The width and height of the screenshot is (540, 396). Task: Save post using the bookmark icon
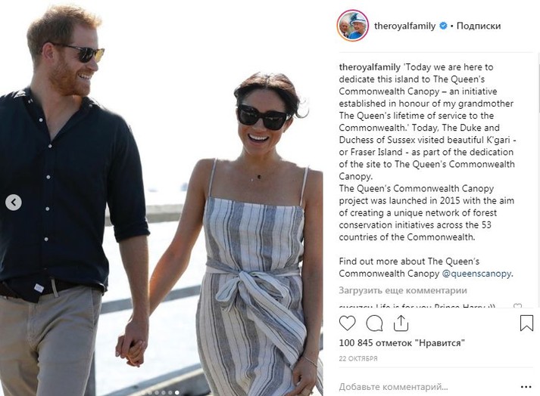526,323
